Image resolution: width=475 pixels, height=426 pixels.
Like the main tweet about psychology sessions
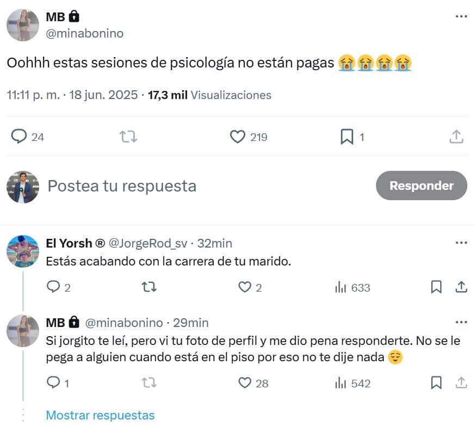pyautogui.click(x=238, y=137)
